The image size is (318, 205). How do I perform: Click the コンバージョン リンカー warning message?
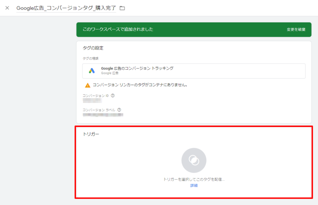140,85
